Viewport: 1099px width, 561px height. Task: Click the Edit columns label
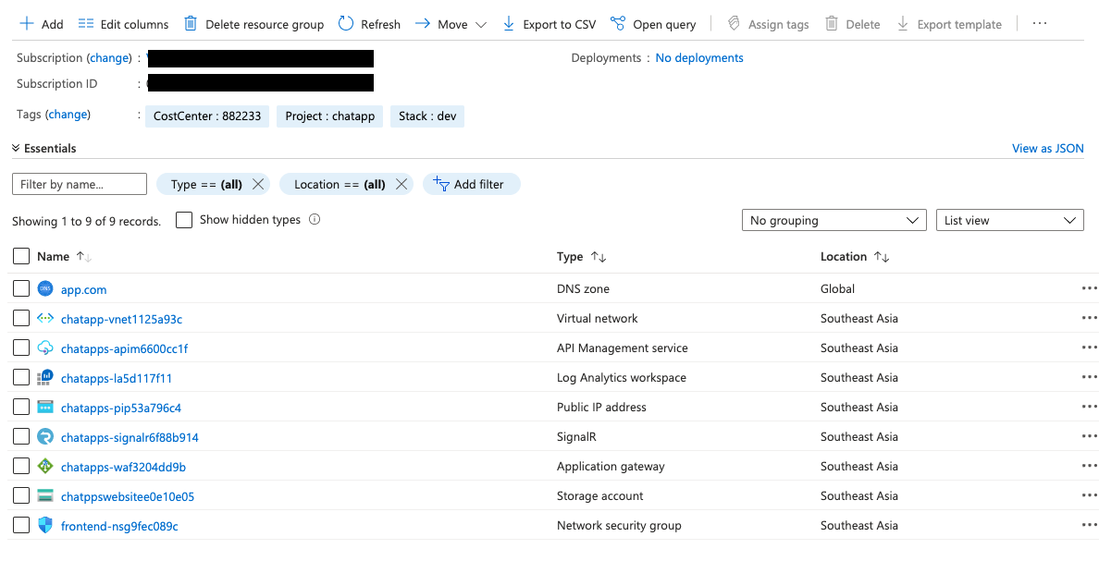[x=134, y=25]
